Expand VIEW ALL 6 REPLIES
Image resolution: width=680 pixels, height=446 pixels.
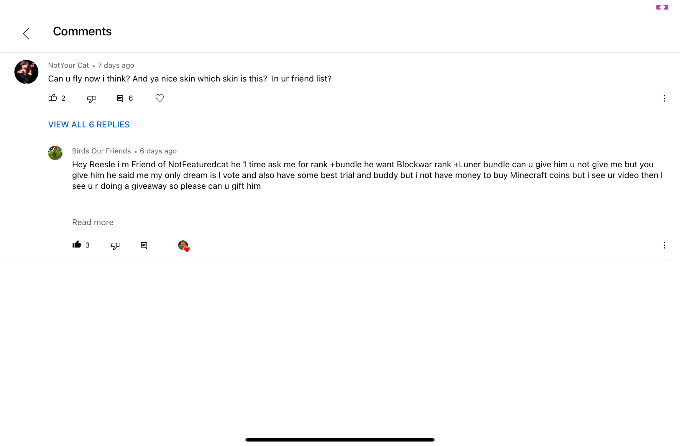(89, 125)
